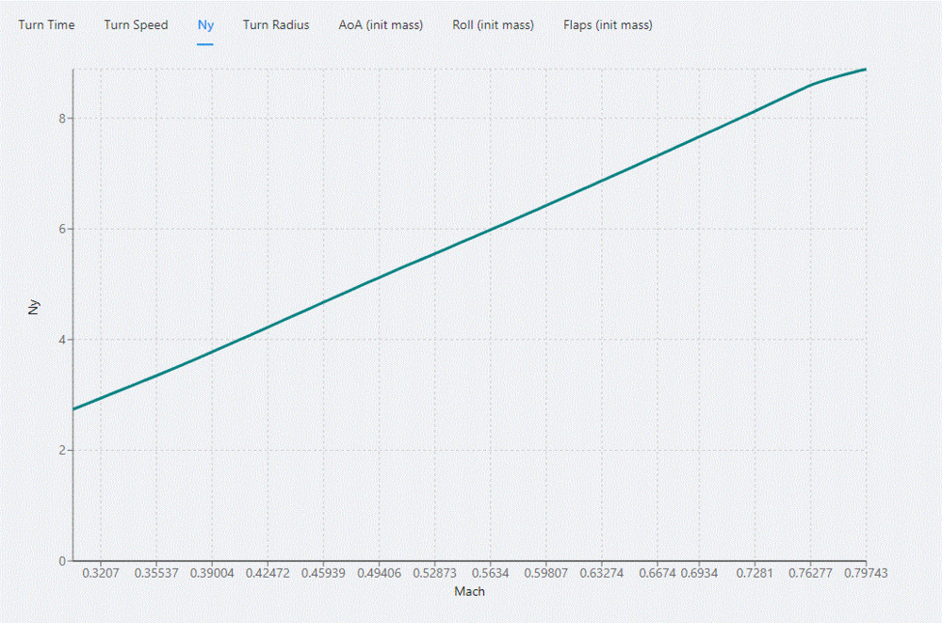The image size is (942, 623).
Task: Switch to the Roll (init mass) tab
Action: click(494, 24)
